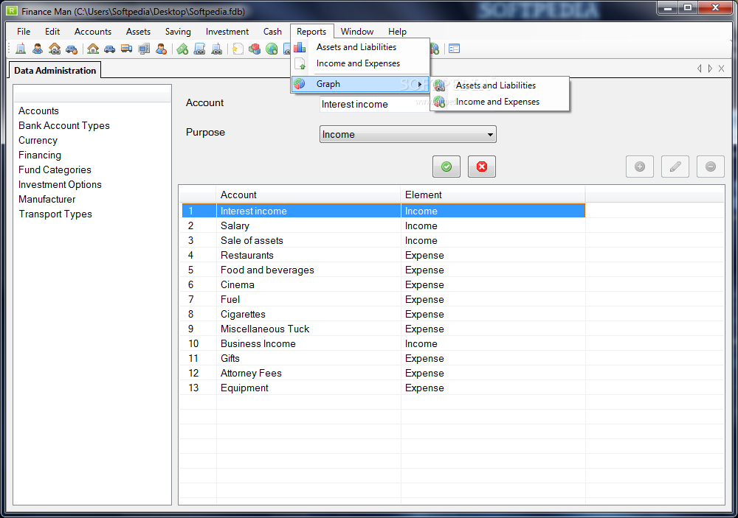Click the house asset toolbar icon
Image resolution: width=738 pixels, height=518 pixels.
93,49
